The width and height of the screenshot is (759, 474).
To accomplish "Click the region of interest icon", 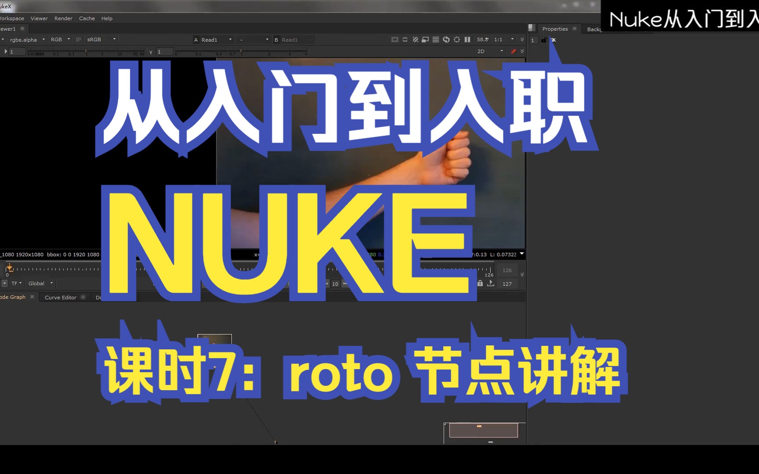I will 405,39.
